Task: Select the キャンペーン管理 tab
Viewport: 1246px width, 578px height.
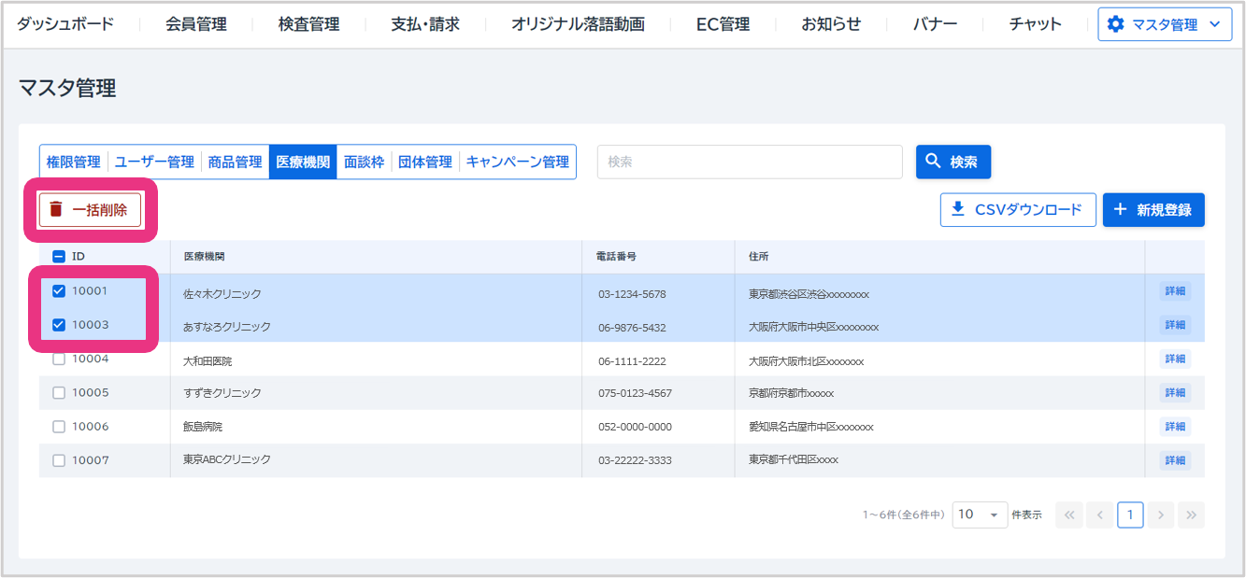Action: tap(517, 162)
